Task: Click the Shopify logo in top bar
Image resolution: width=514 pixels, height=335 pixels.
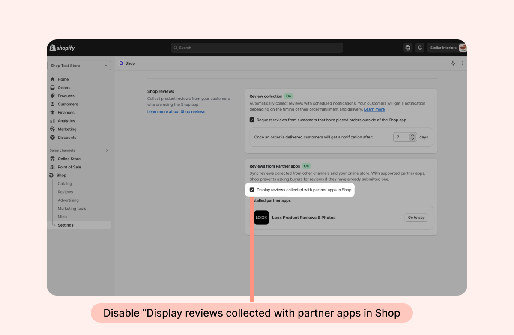Action: pos(63,48)
